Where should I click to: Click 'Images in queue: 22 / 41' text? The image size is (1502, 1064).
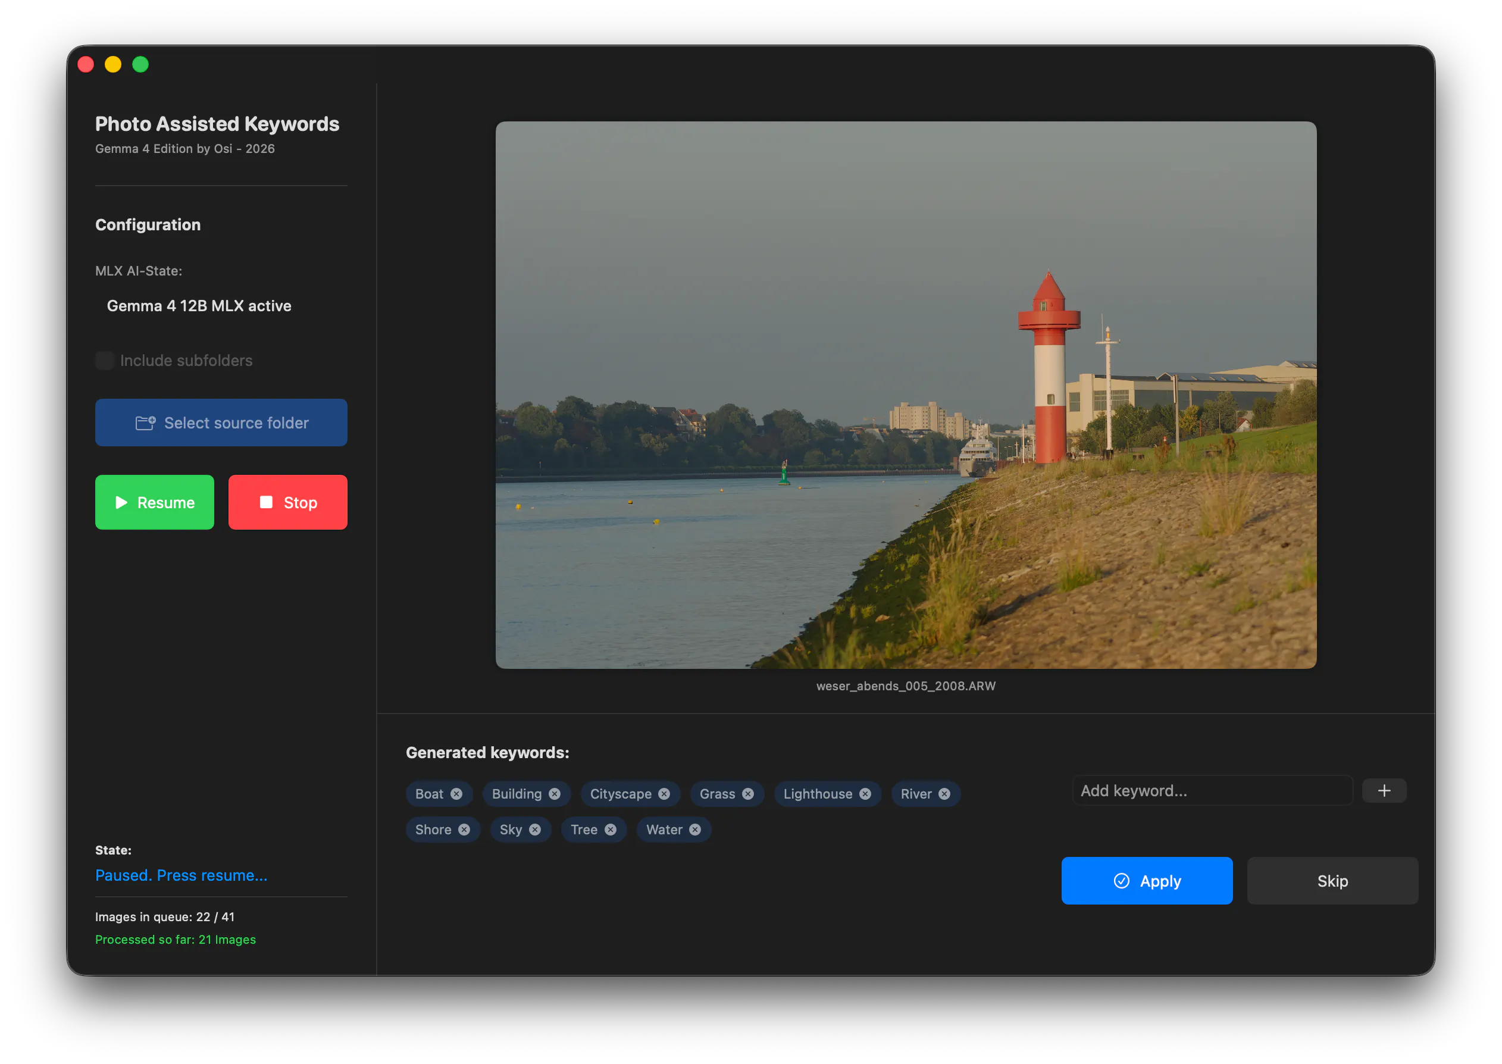click(165, 916)
